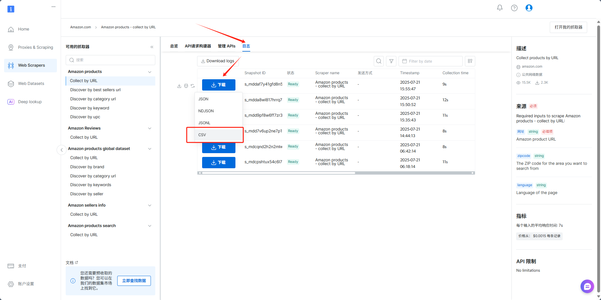Image resolution: width=601 pixels, height=300 pixels.
Task: Open the Filter by date field
Action: click(x=430, y=61)
